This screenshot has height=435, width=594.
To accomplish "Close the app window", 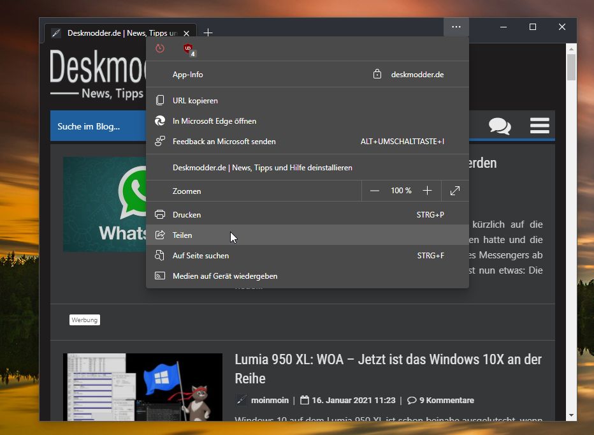I will [562, 27].
